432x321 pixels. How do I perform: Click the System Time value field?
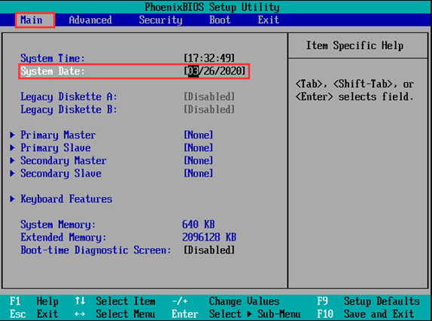pyautogui.click(x=209, y=58)
